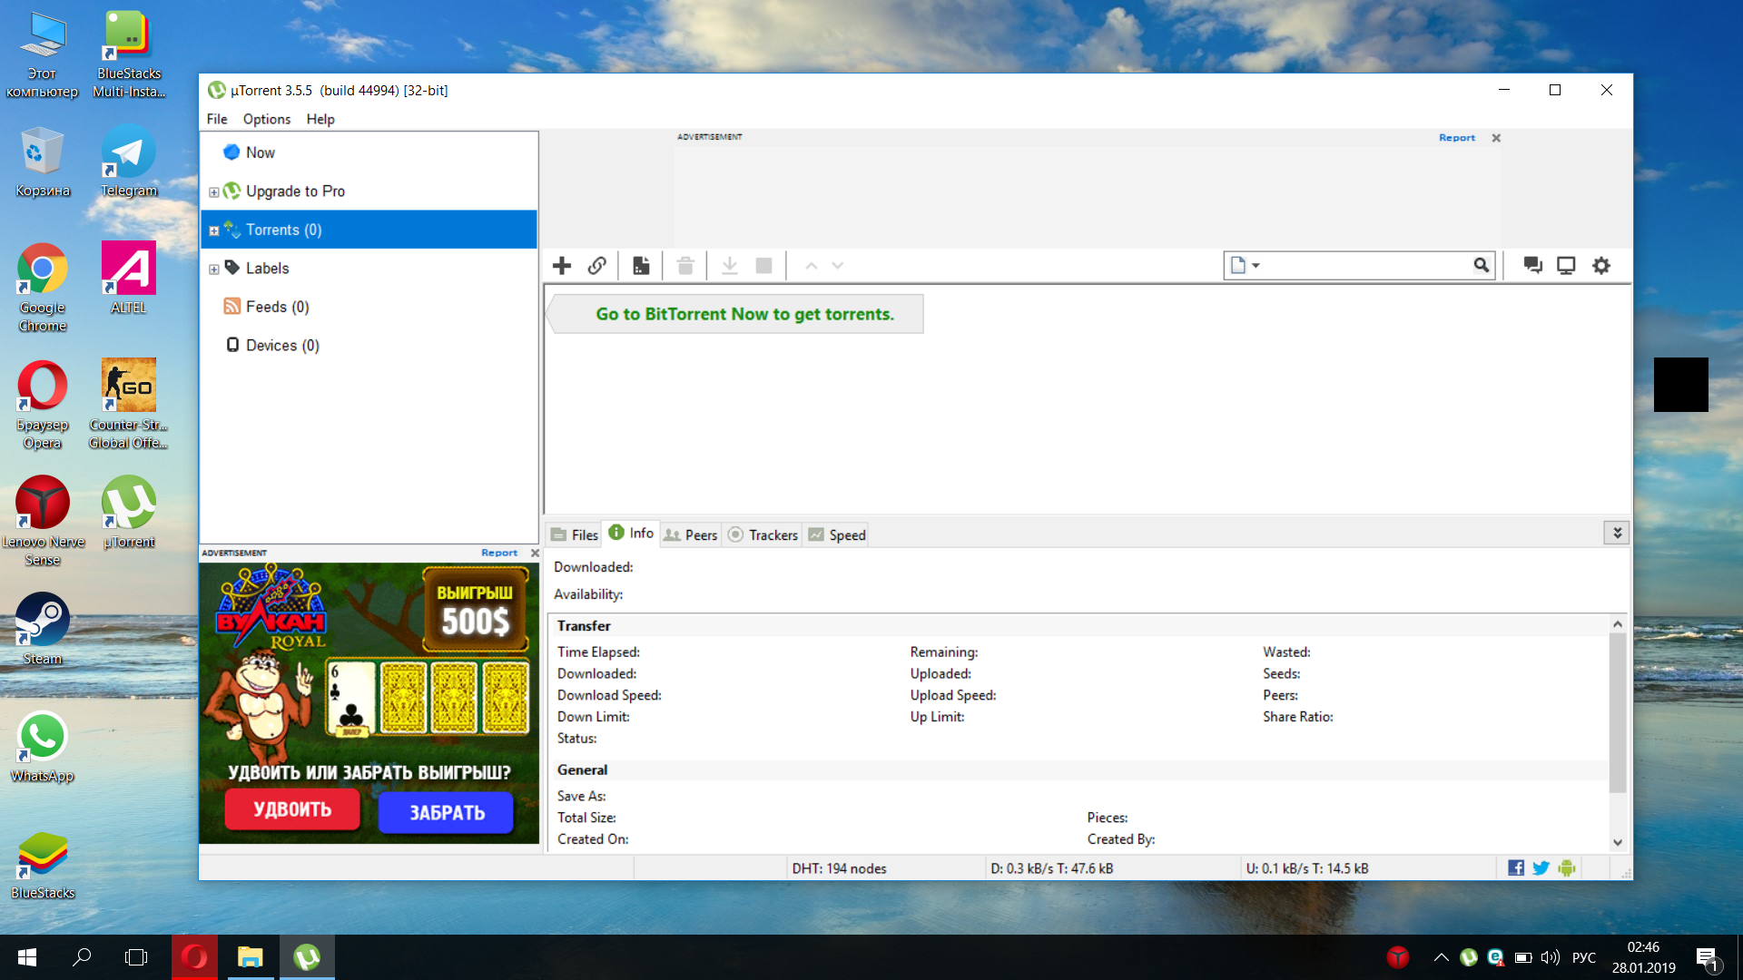Viewport: 1743px width, 980px height.
Task: Click the taskbar clock 02:46
Action: (1644, 957)
